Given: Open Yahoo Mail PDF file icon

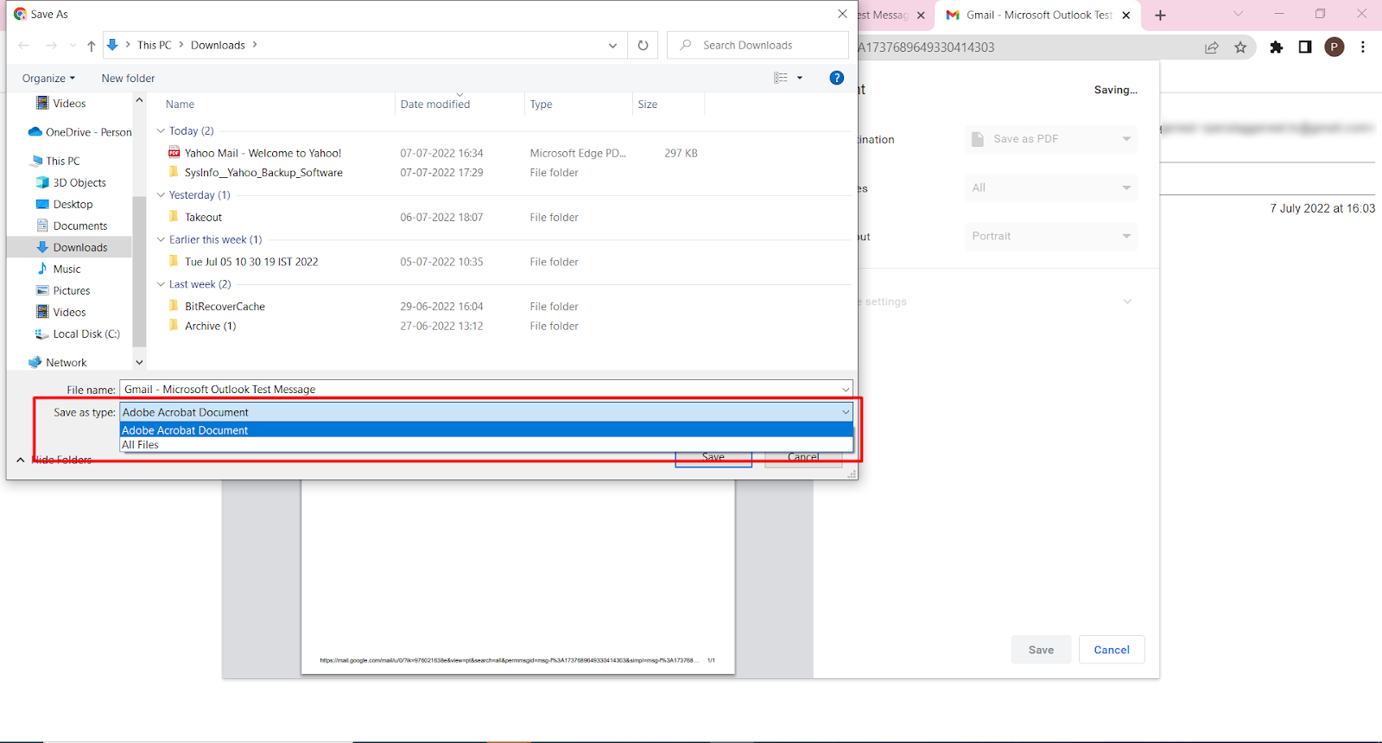Looking at the screenshot, I should [174, 153].
